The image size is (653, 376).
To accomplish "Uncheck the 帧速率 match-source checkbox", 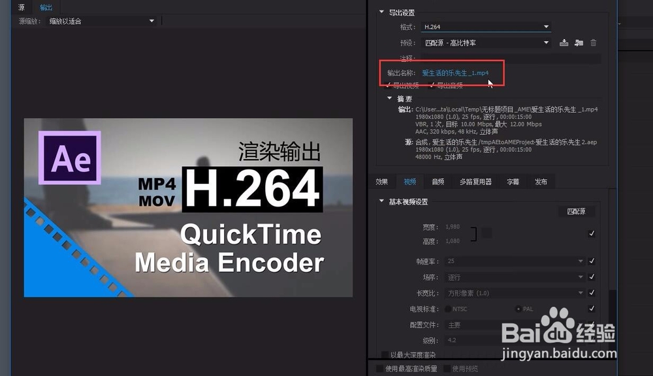I will [x=592, y=261].
